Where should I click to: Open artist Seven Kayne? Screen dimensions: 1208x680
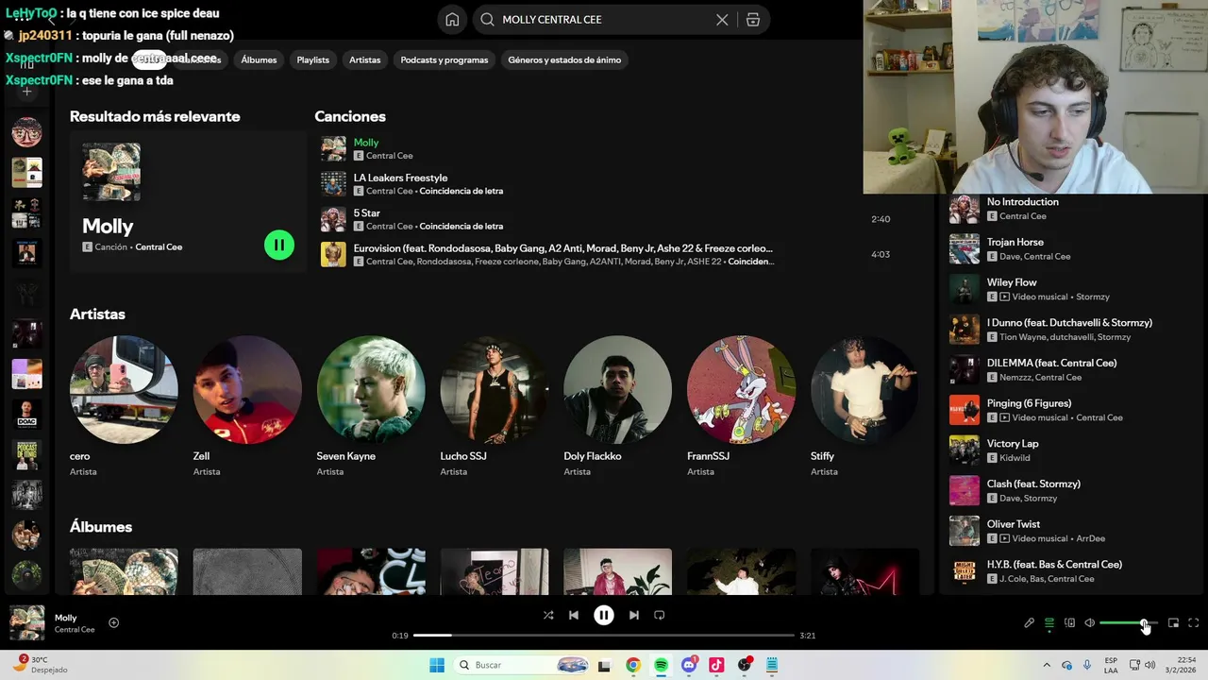click(371, 389)
